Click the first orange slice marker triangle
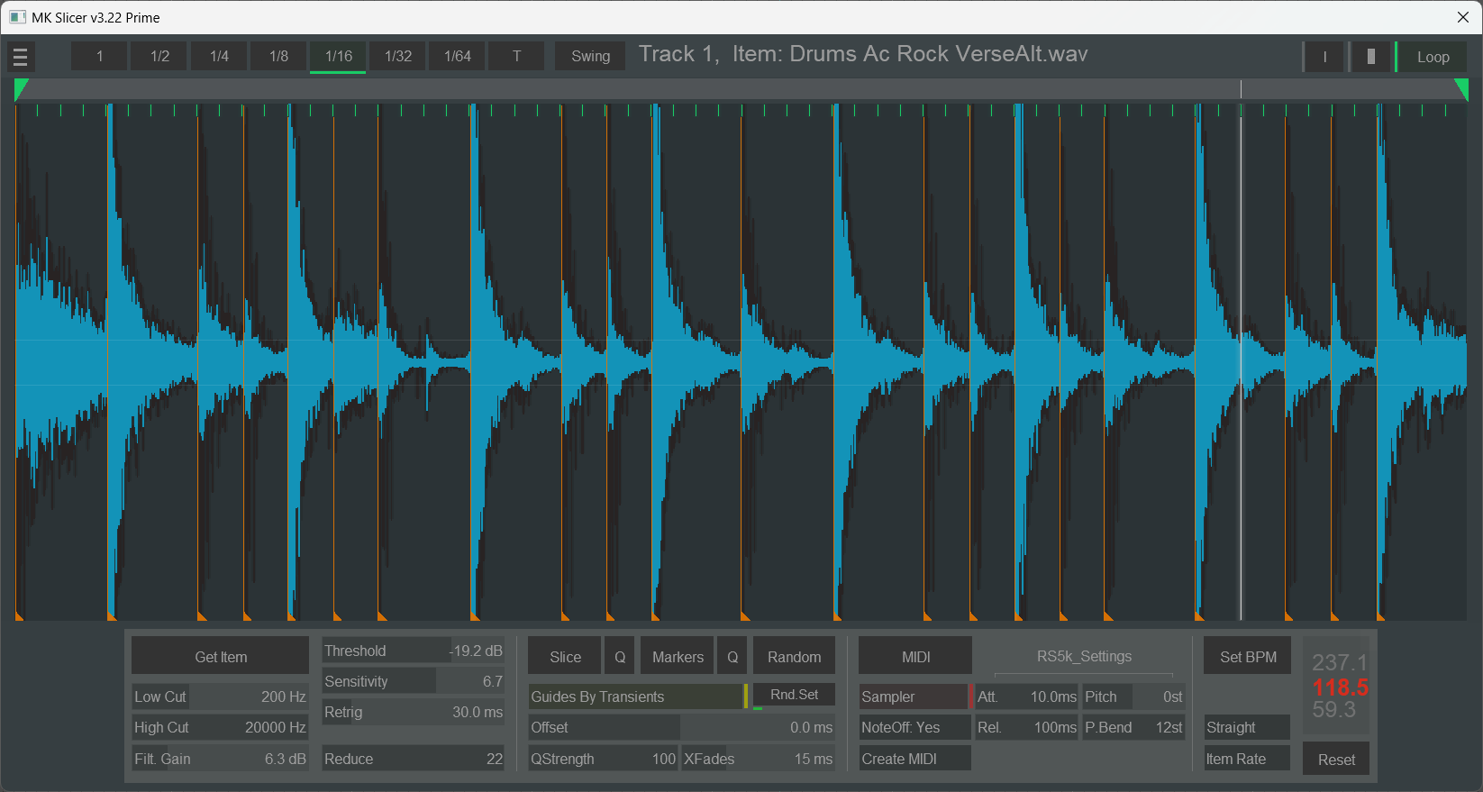The height and width of the screenshot is (792, 1483). [x=19, y=616]
